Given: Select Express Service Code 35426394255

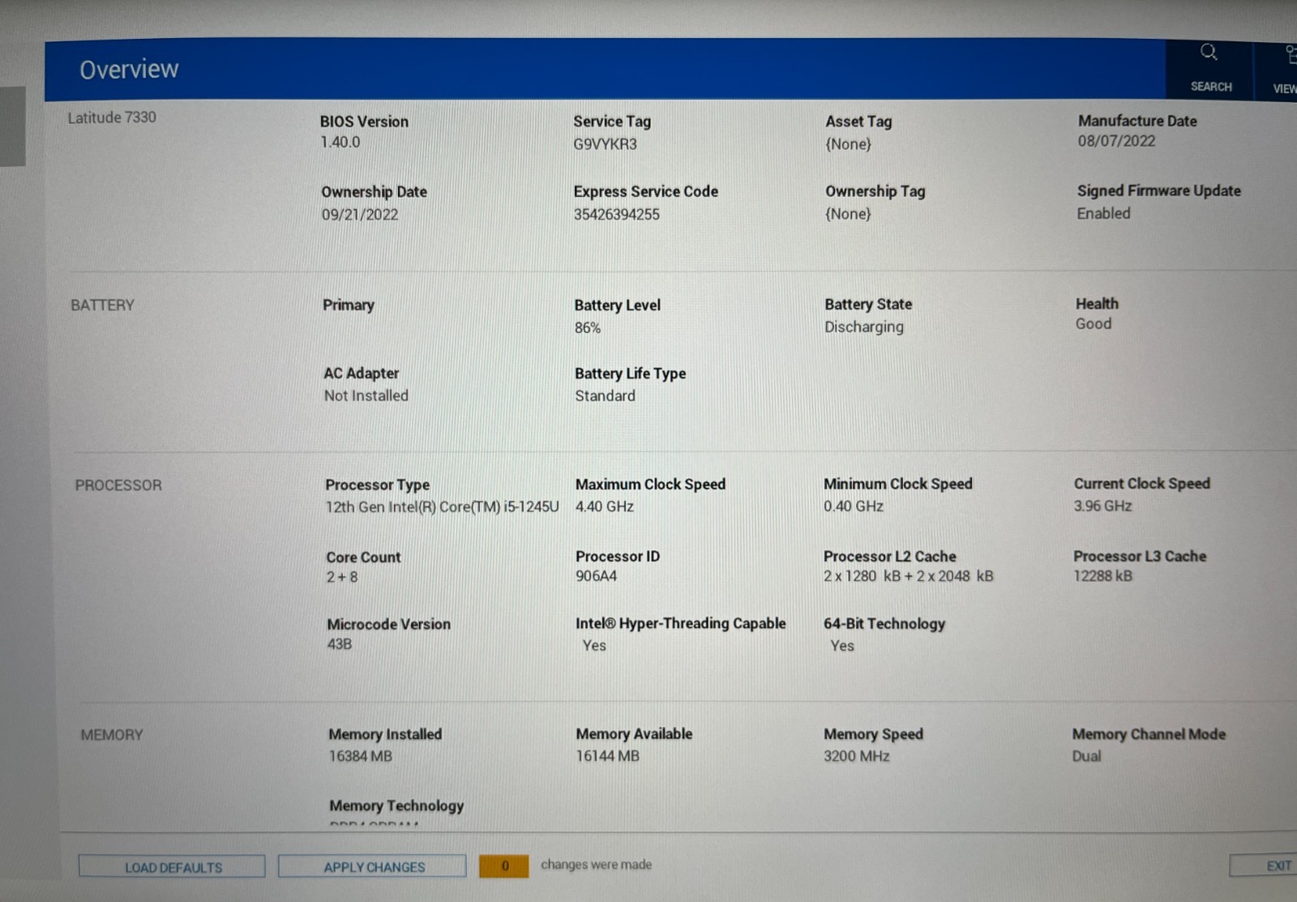Looking at the screenshot, I should pyautogui.click(x=616, y=215).
